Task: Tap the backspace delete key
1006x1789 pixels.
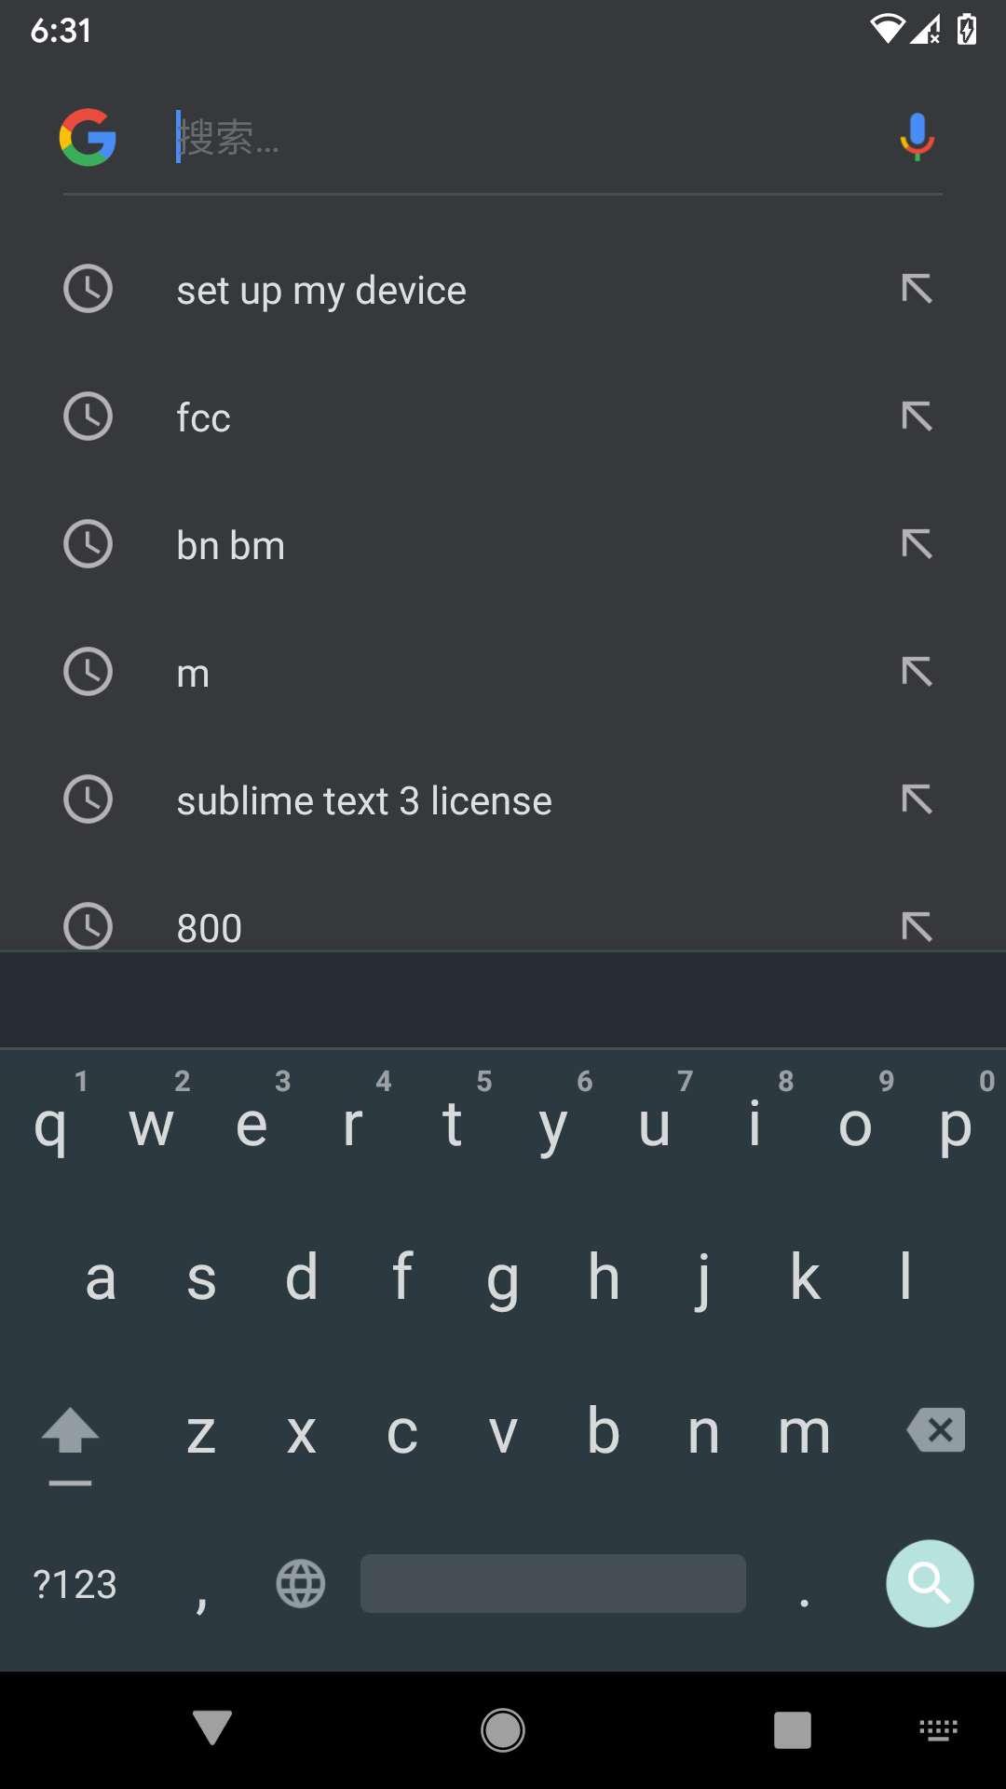Action: point(937,1430)
